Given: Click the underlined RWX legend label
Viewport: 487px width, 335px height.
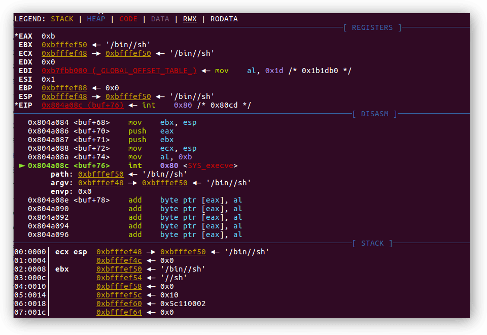Looking at the screenshot, I should coord(190,19).
